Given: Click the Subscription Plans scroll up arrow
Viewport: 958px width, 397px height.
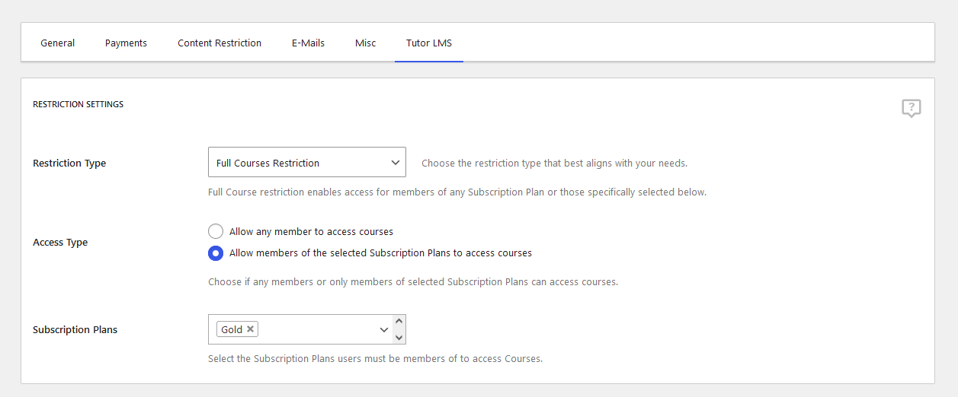Looking at the screenshot, I should tap(399, 321).
